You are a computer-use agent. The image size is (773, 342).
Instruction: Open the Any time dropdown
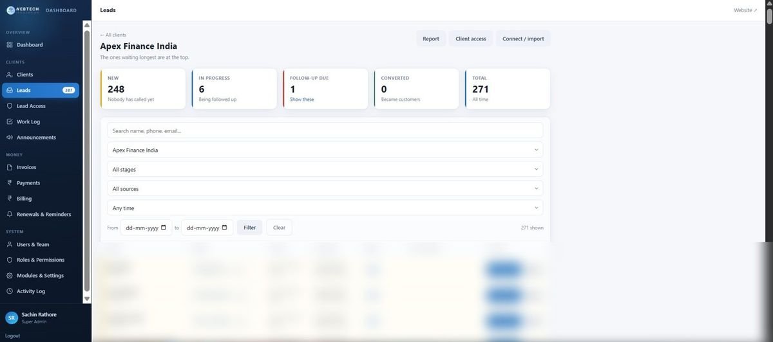[325, 208]
